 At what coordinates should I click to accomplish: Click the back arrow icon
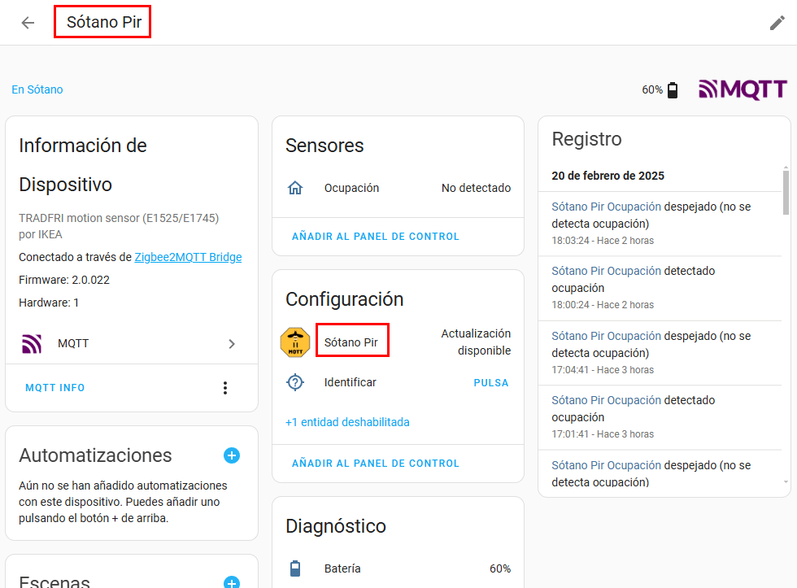tap(28, 23)
